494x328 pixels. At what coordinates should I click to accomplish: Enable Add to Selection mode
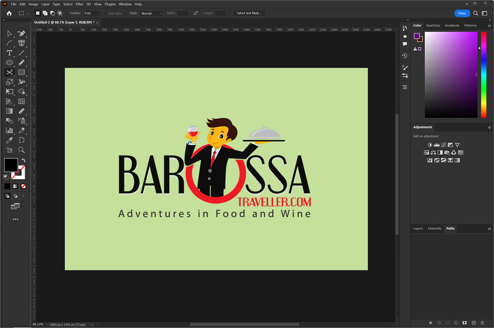click(45, 13)
